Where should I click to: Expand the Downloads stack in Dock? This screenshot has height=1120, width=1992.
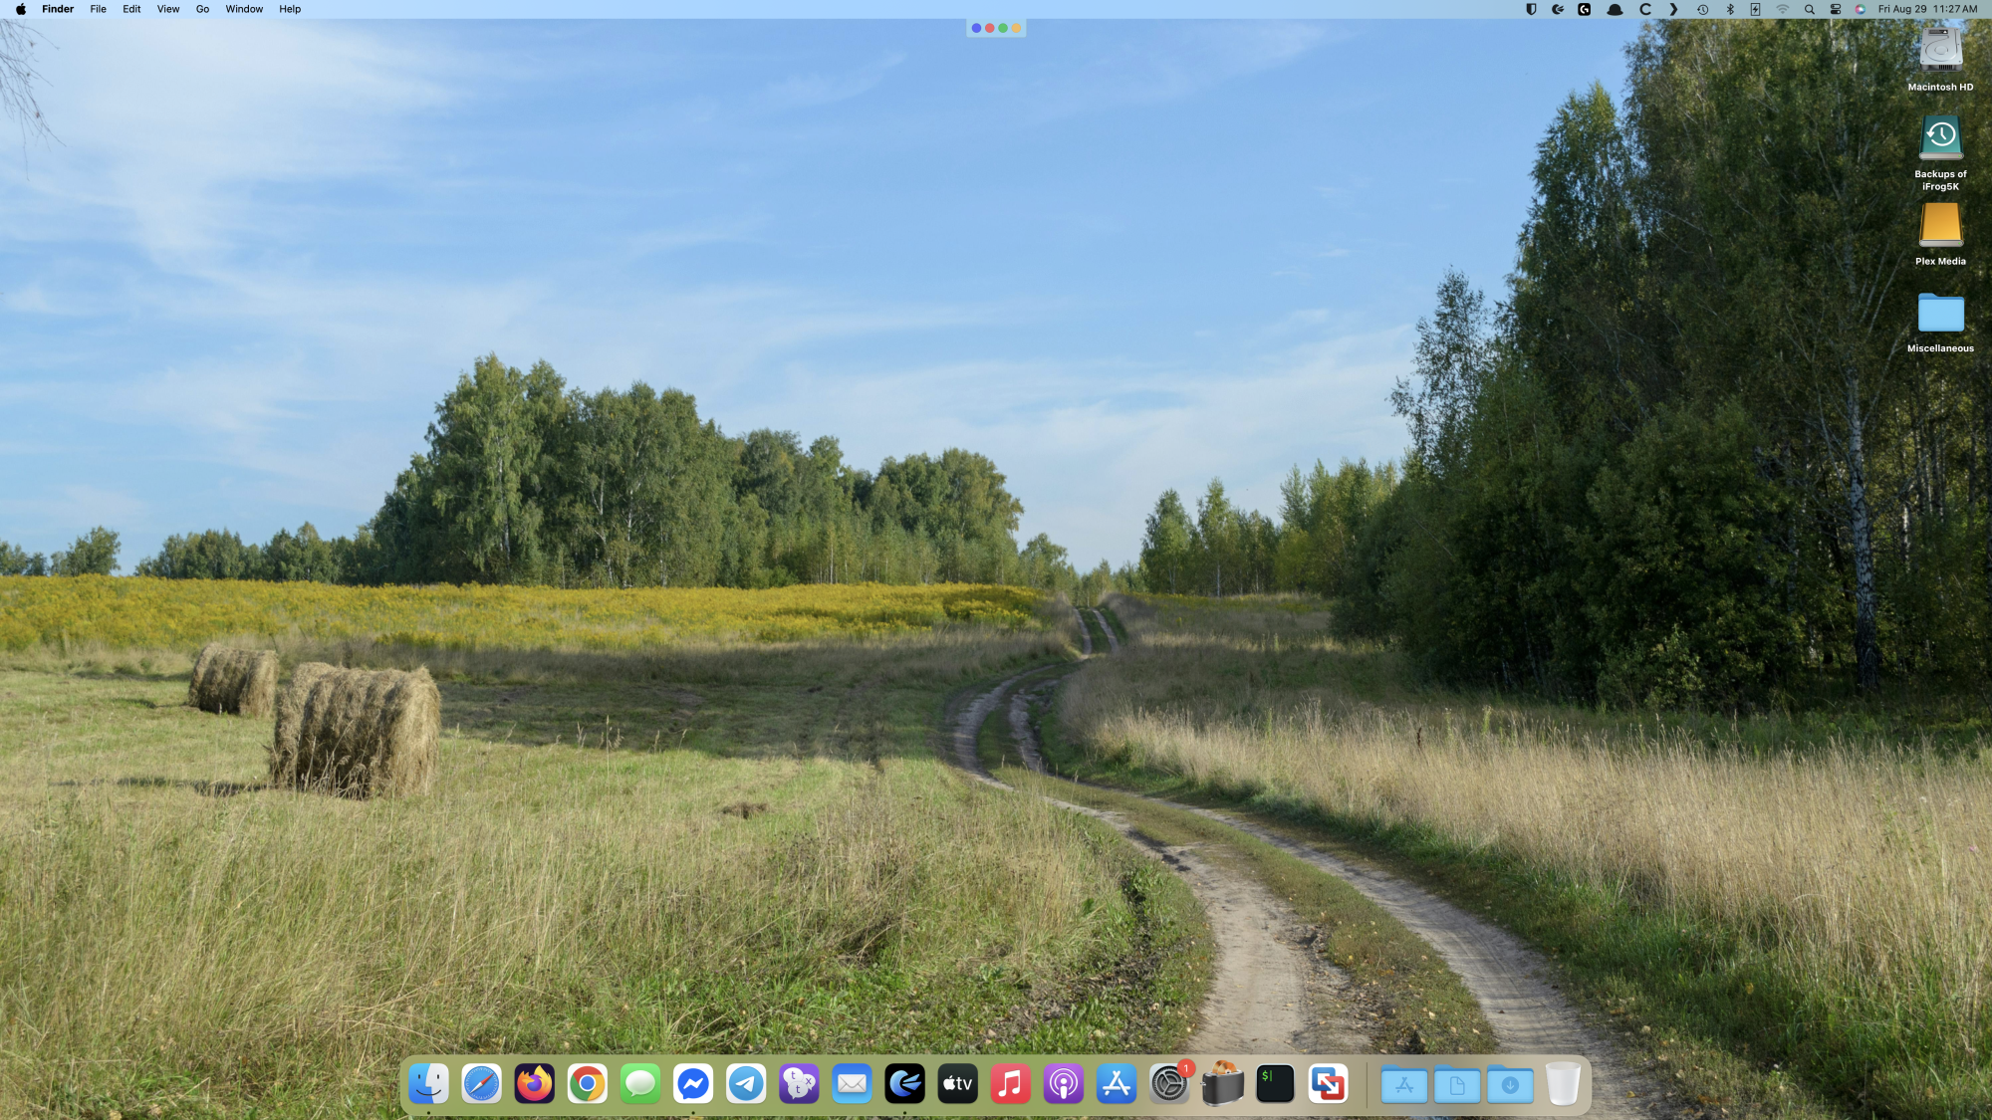tap(1510, 1084)
